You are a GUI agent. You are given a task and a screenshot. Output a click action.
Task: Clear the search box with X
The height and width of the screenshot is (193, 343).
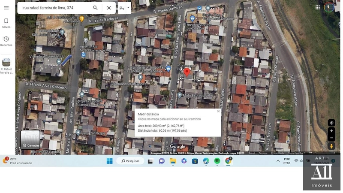109,8
